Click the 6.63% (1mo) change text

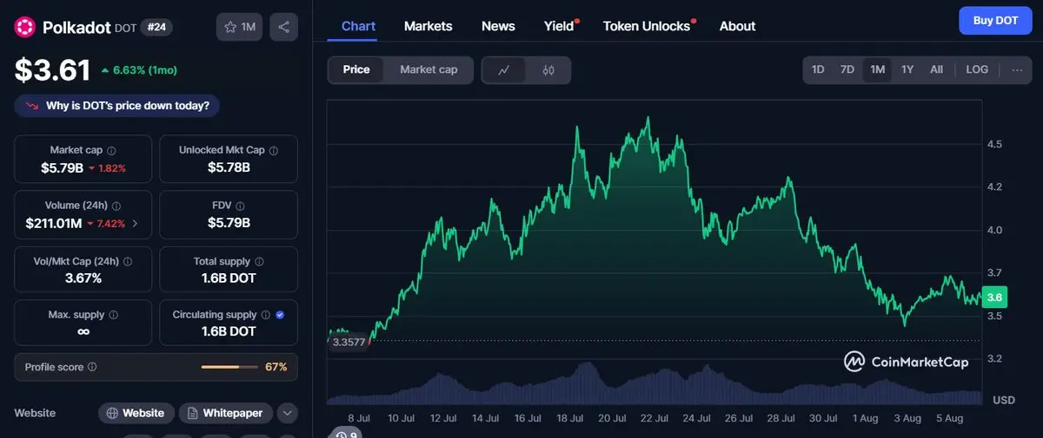pos(139,69)
